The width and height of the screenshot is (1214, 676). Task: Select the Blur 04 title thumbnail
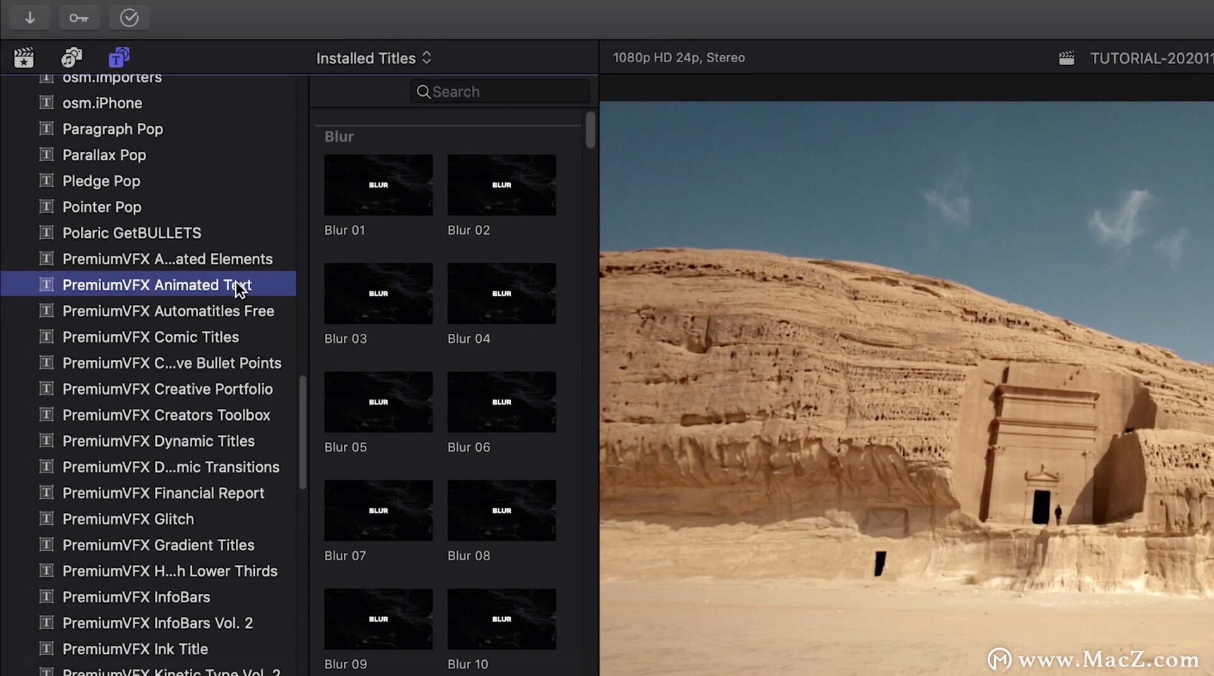pyautogui.click(x=501, y=293)
